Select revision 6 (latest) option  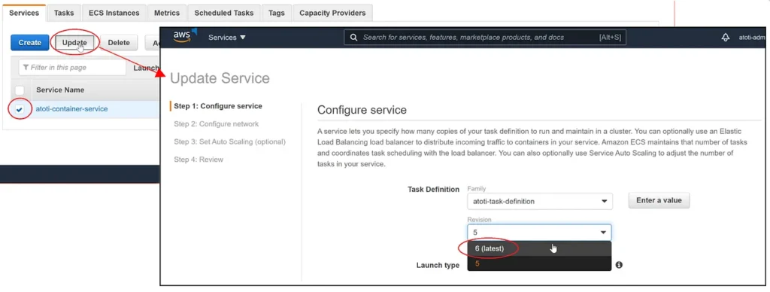(x=539, y=249)
